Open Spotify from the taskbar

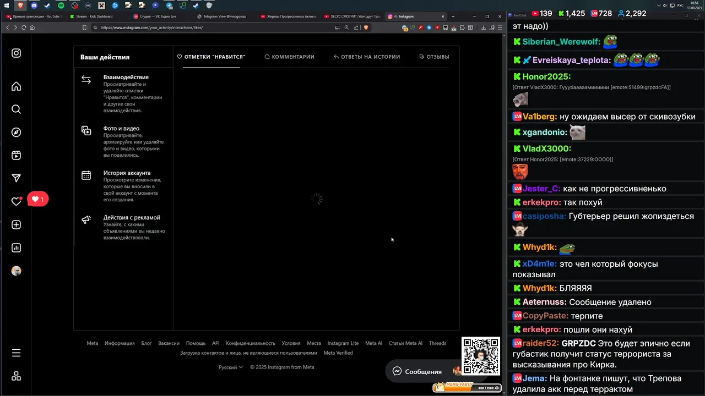61,5
